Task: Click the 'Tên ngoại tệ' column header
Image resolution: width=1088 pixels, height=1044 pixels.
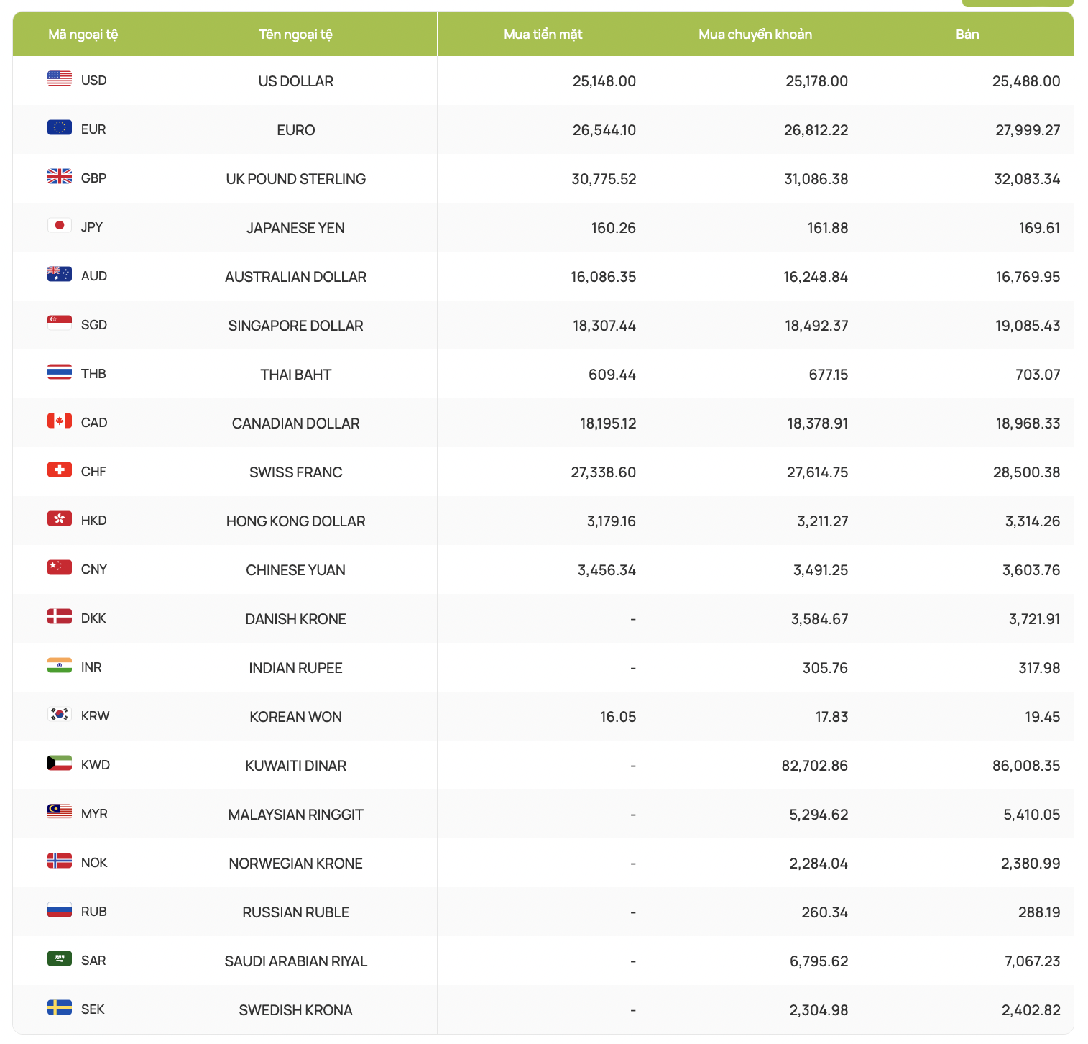Action: click(x=296, y=35)
